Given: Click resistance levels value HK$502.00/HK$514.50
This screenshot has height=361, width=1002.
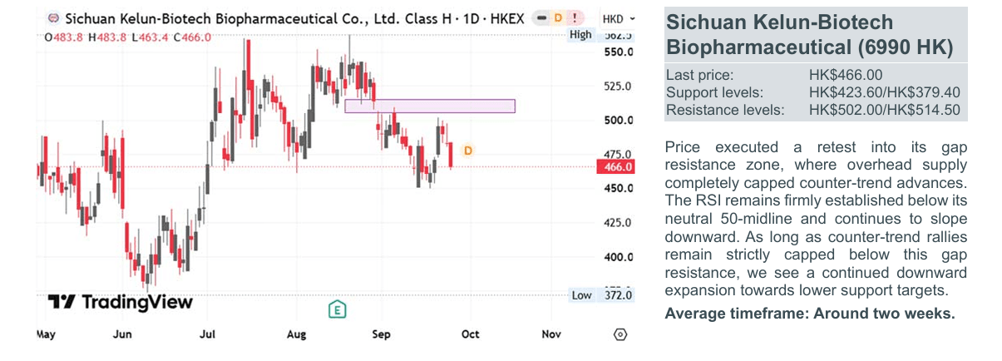Looking at the screenshot, I should [885, 110].
